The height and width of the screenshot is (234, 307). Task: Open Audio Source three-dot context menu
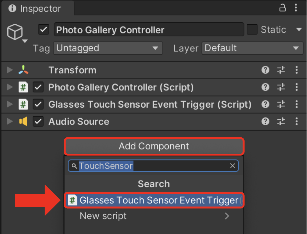297,121
